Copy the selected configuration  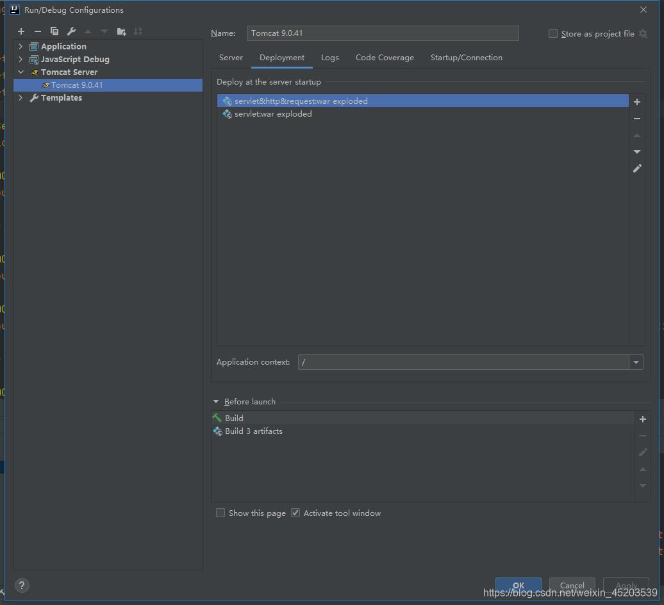point(54,31)
